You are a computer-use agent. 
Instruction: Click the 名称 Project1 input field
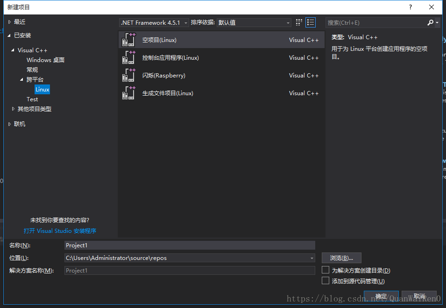(x=187, y=245)
